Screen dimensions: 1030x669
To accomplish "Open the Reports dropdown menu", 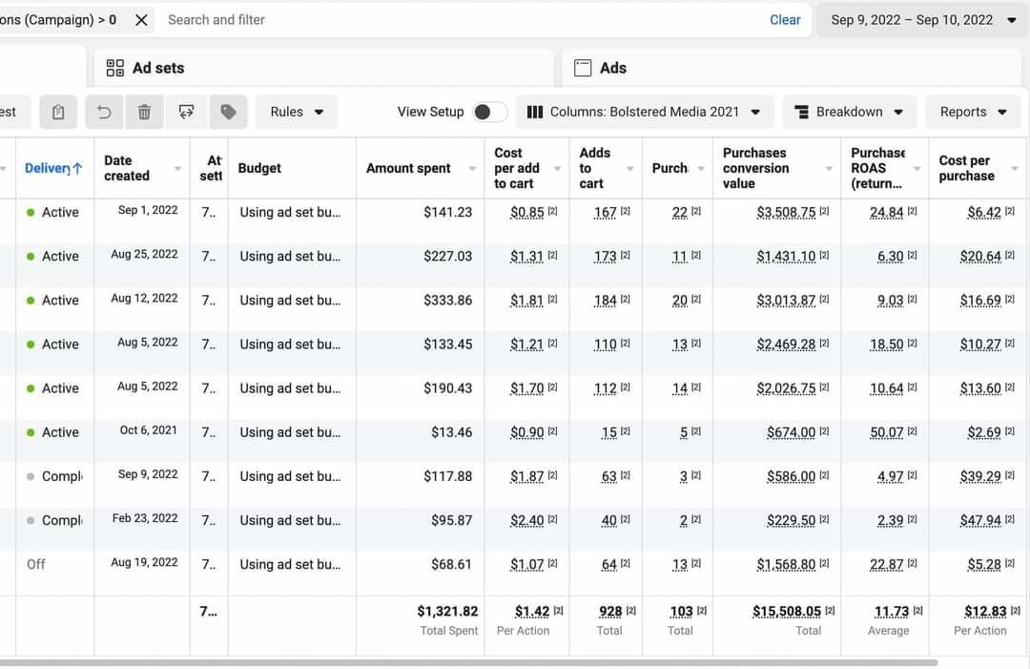I will 973,112.
